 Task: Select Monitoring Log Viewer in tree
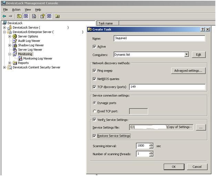pos(38,58)
